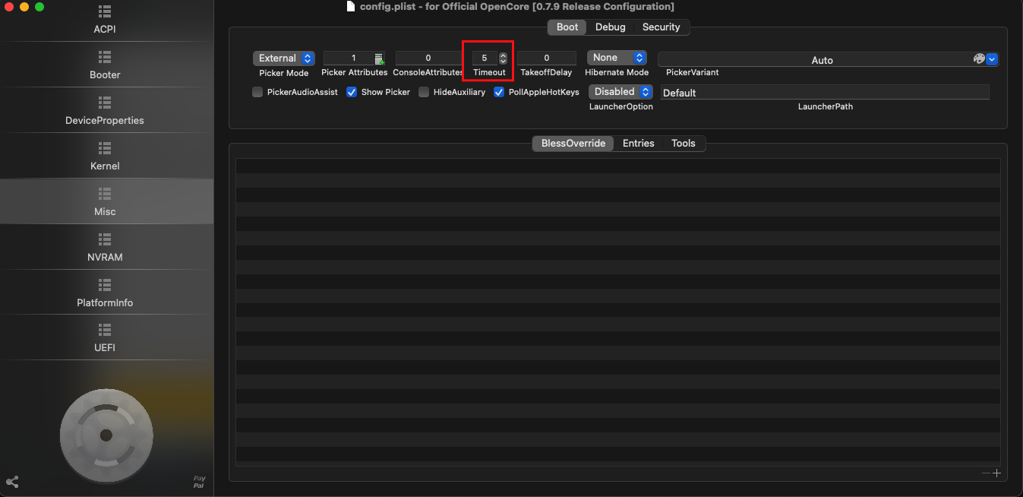
Task: Click the window title config.plist text
Action: [516, 6]
